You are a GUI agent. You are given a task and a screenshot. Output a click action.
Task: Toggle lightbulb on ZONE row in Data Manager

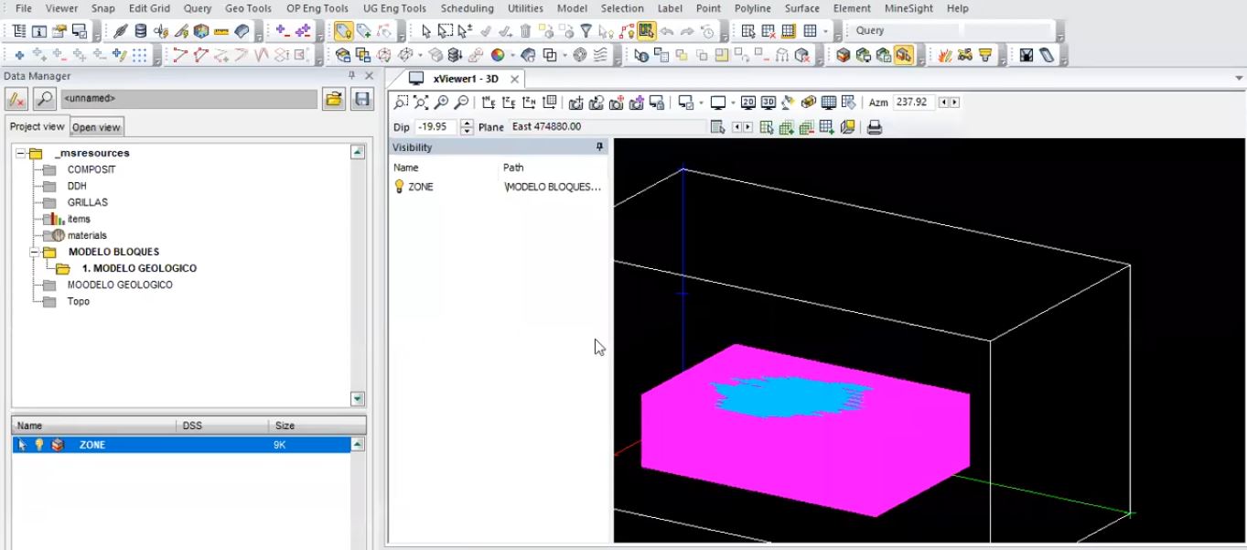point(39,445)
